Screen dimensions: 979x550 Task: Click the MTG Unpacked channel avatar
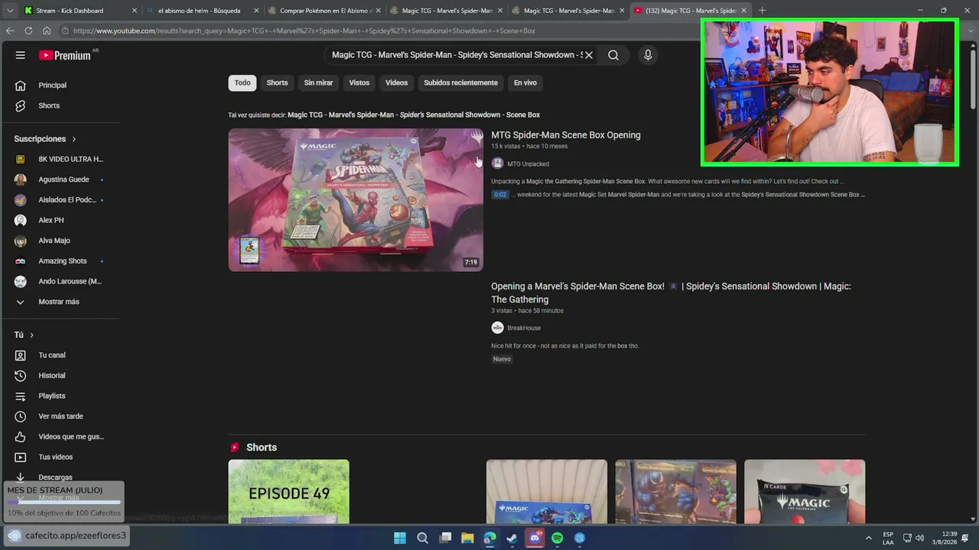(x=497, y=163)
